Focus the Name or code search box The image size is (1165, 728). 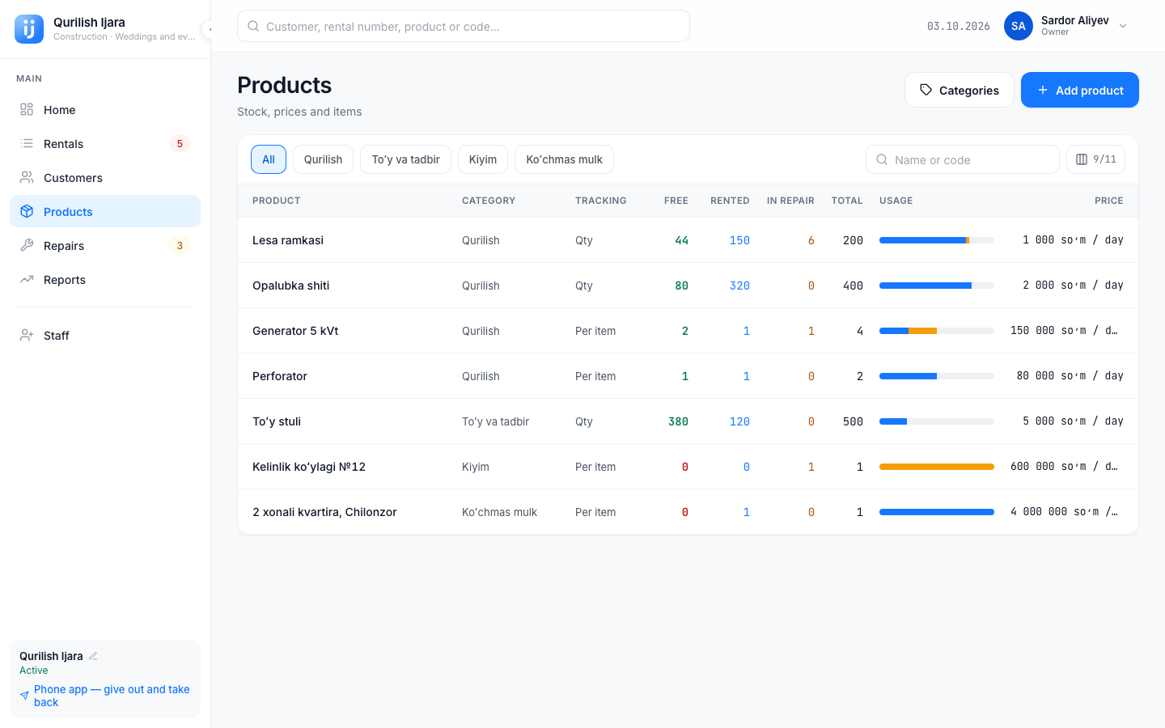point(963,159)
